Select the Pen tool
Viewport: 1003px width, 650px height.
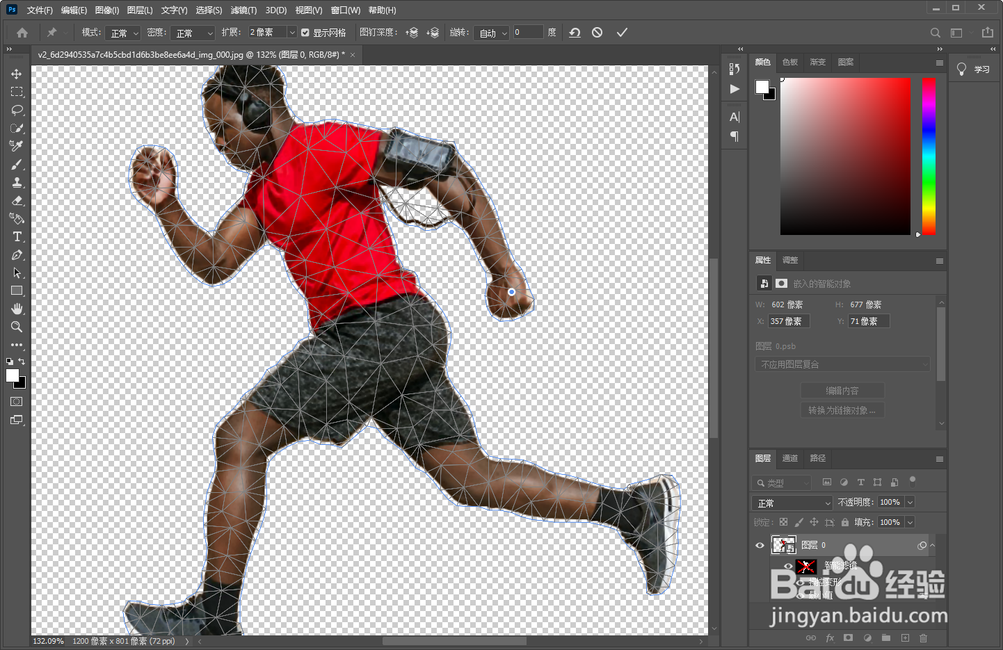17,254
